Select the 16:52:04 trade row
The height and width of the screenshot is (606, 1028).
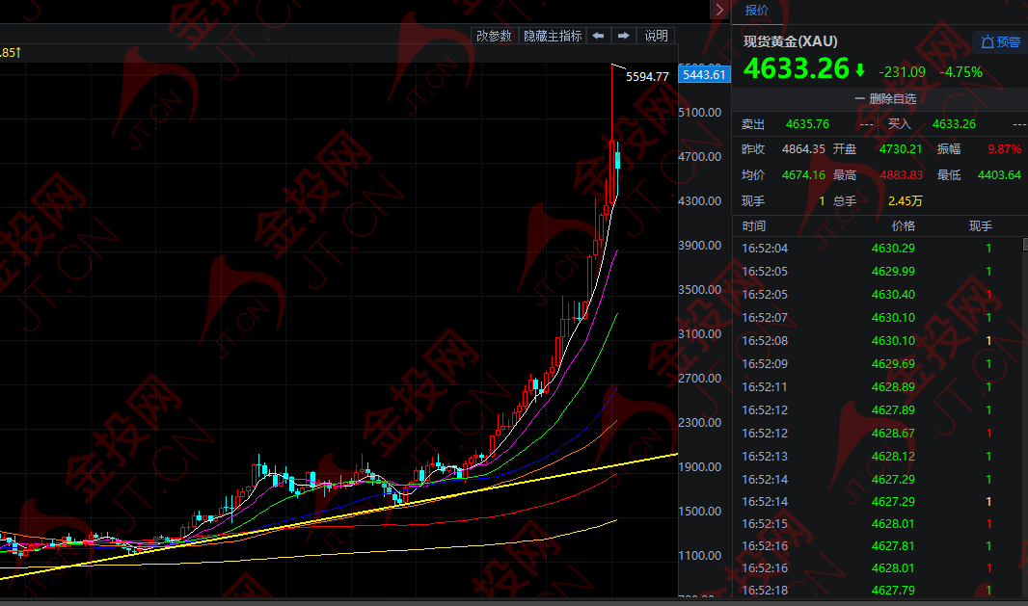pyautogui.click(x=878, y=249)
